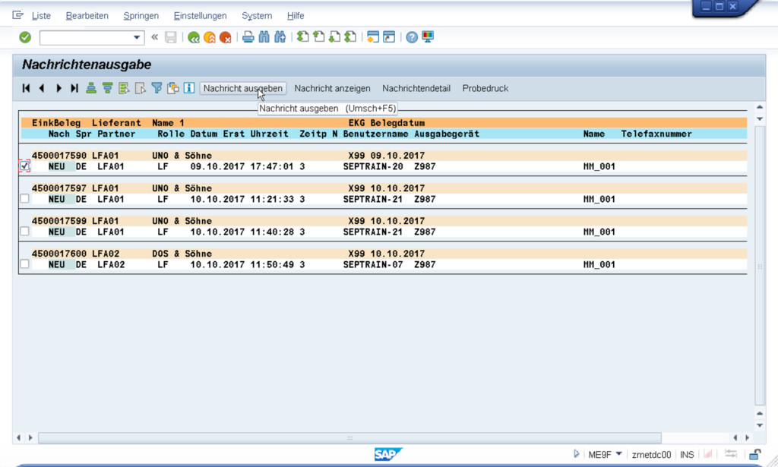Jump to last page of the list

pos(74,88)
